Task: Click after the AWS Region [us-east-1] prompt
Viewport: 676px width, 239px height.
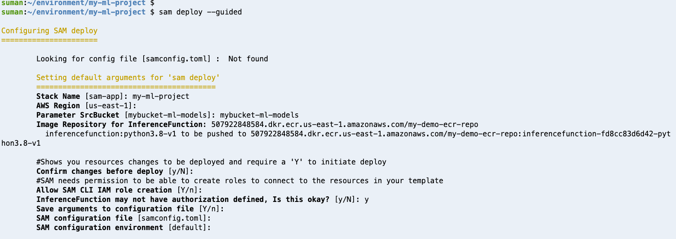Action: click(139, 106)
